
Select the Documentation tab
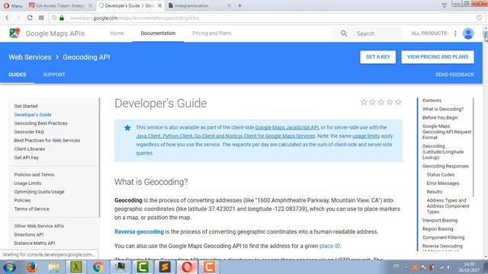click(x=158, y=33)
